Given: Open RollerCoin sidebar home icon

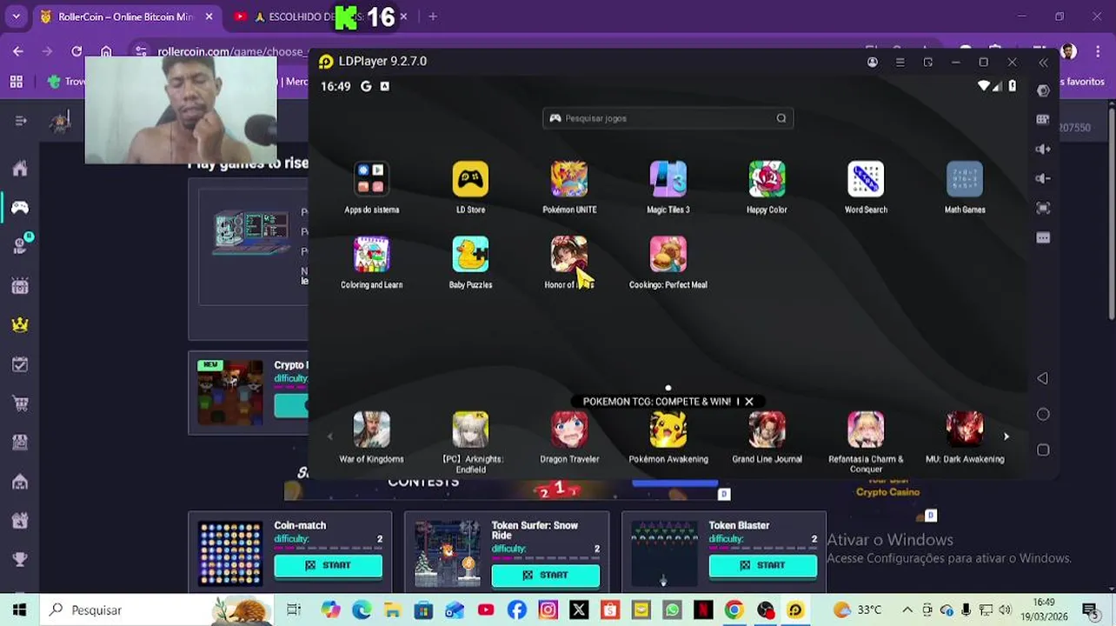Looking at the screenshot, I should (x=20, y=168).
